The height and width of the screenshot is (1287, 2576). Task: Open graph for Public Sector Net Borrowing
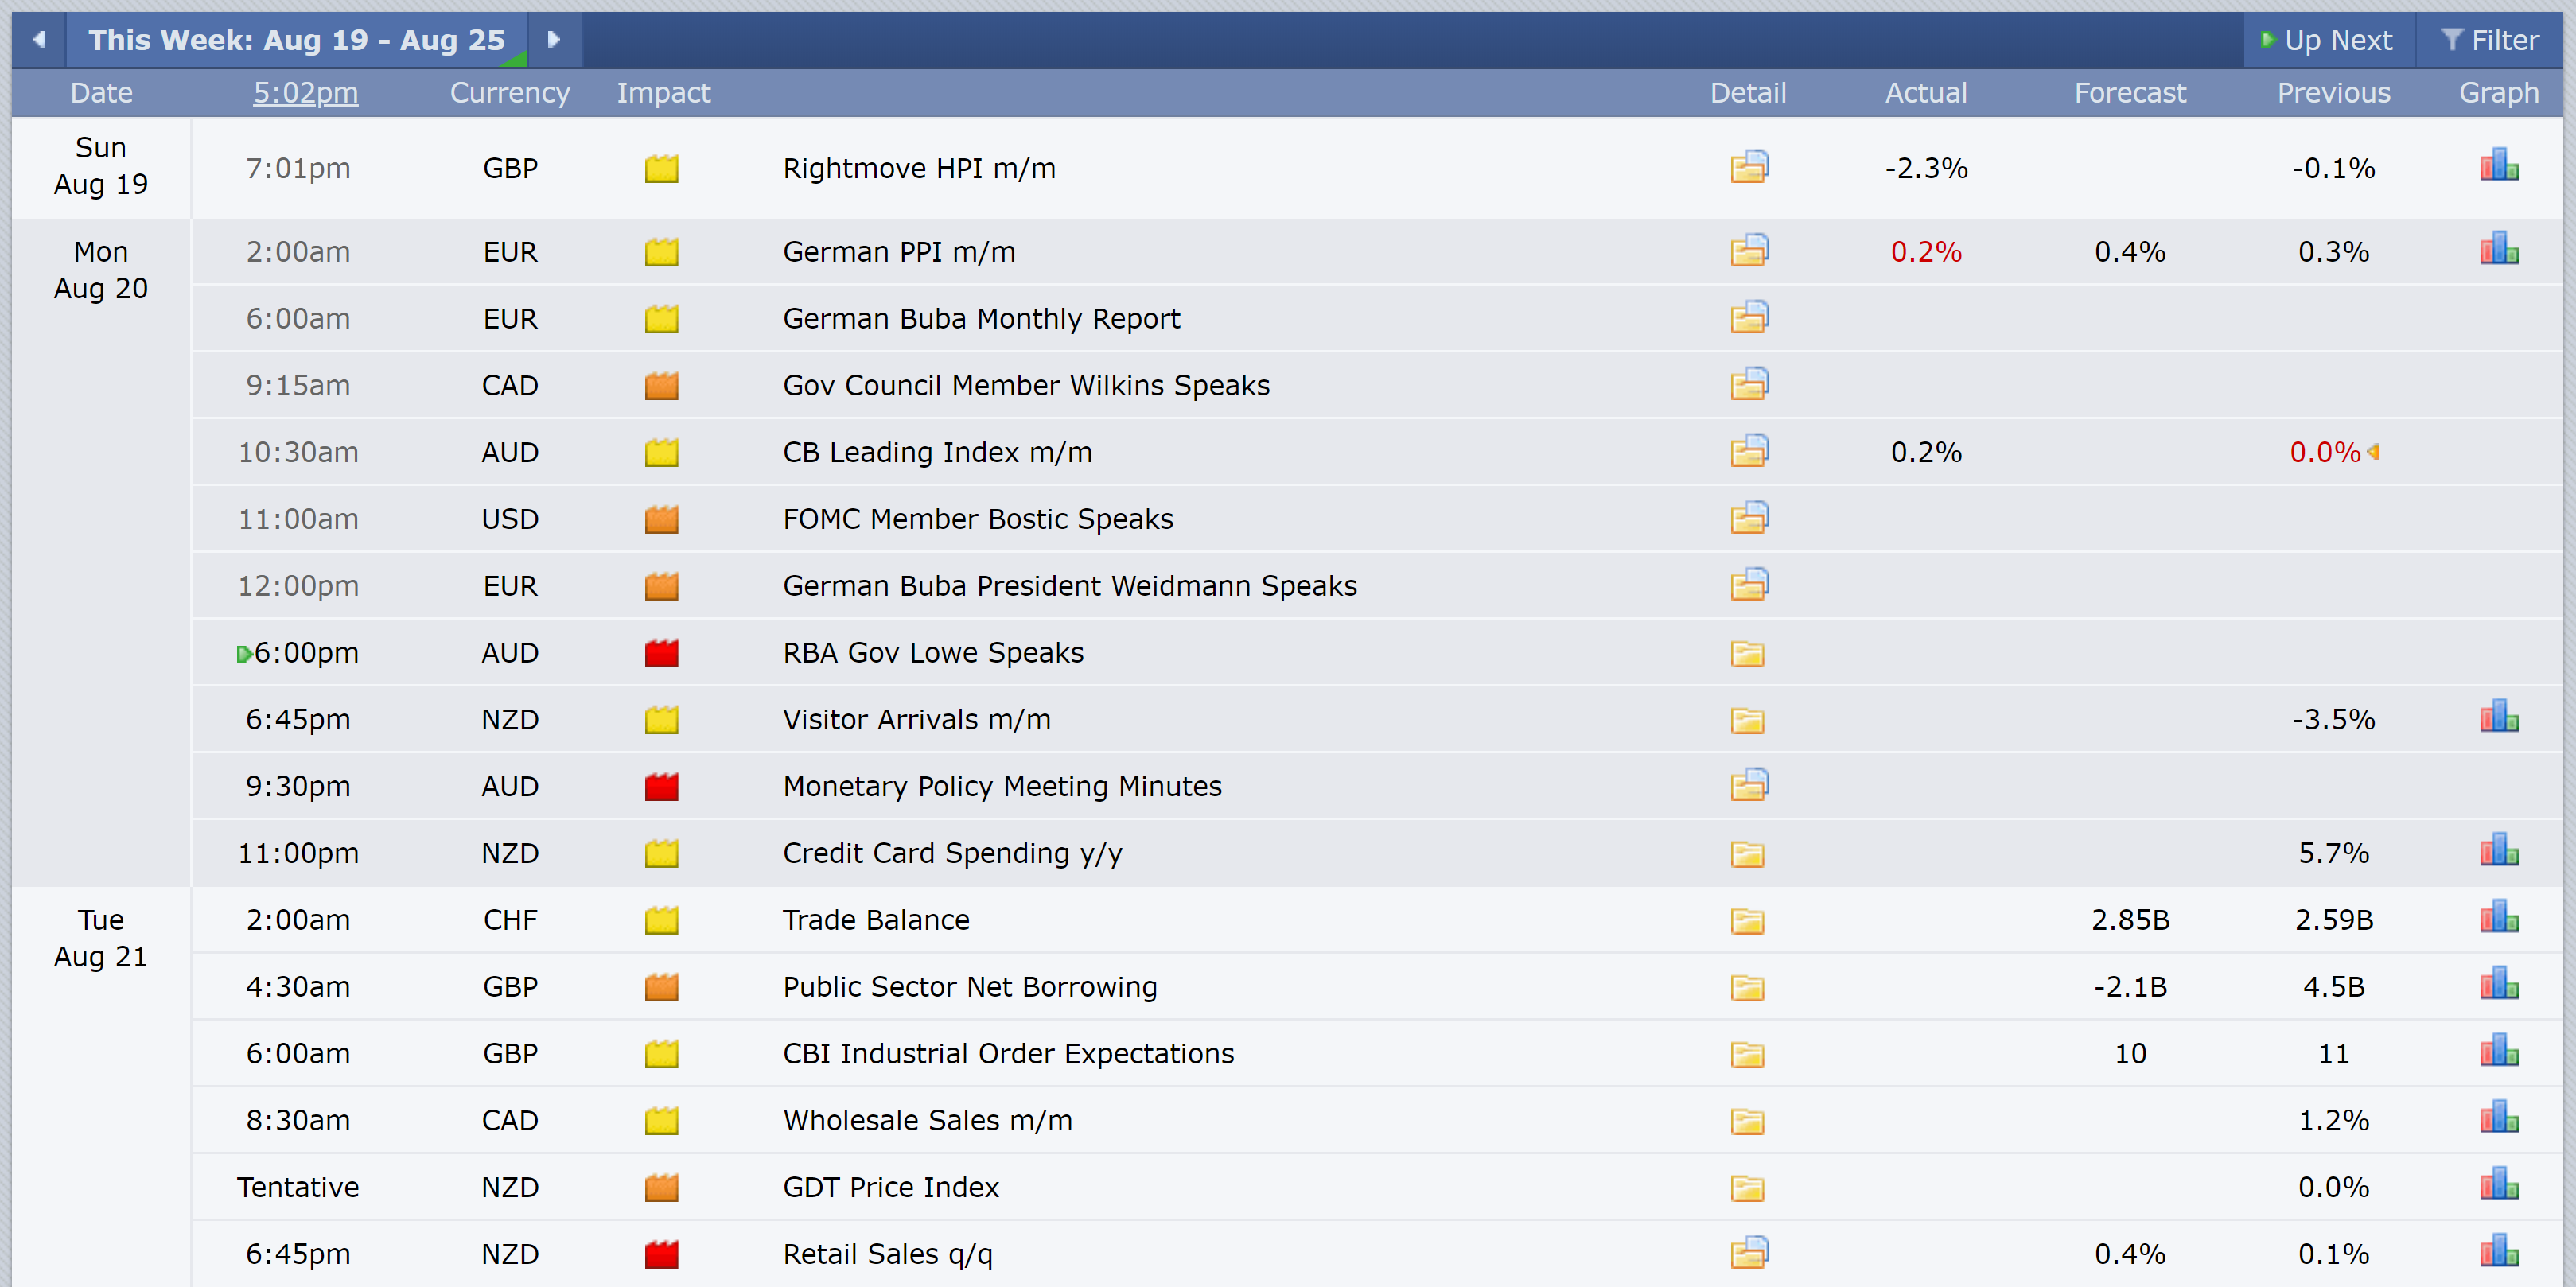point(2498,985)
